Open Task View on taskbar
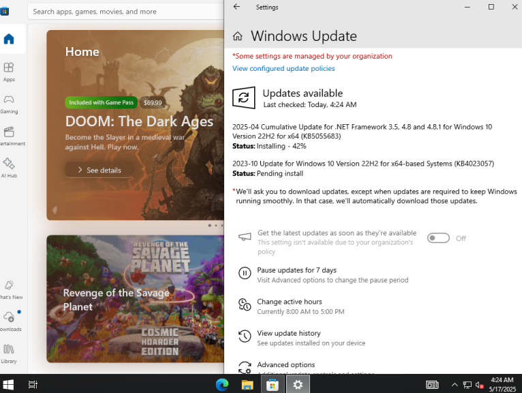The width and height of the screenshot is (522, 393). pyautogui.click(x=33, y=385)
